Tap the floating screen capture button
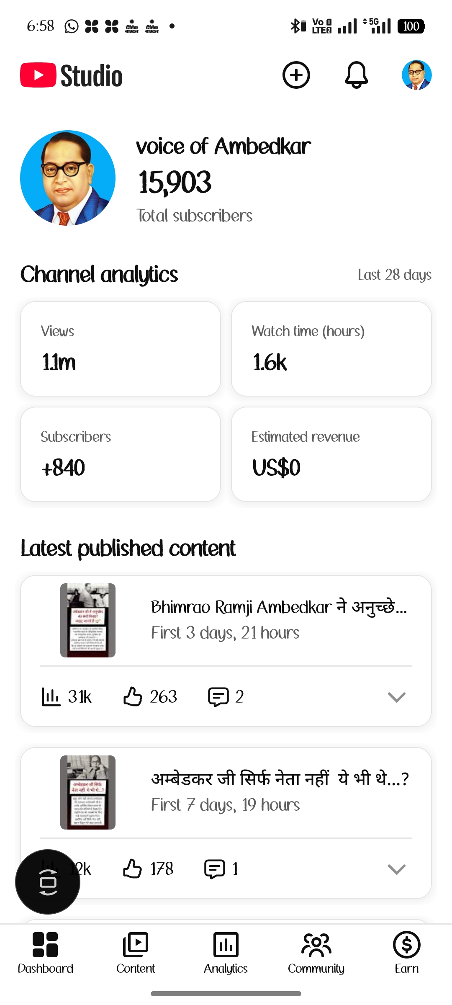This screenshot has width=452, height=1005. (x=48, y=881)
